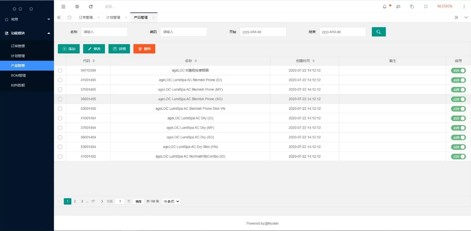Select the radio button for row 53001495
The height and width of the screenshot is (231, 471).
(60, 109)
